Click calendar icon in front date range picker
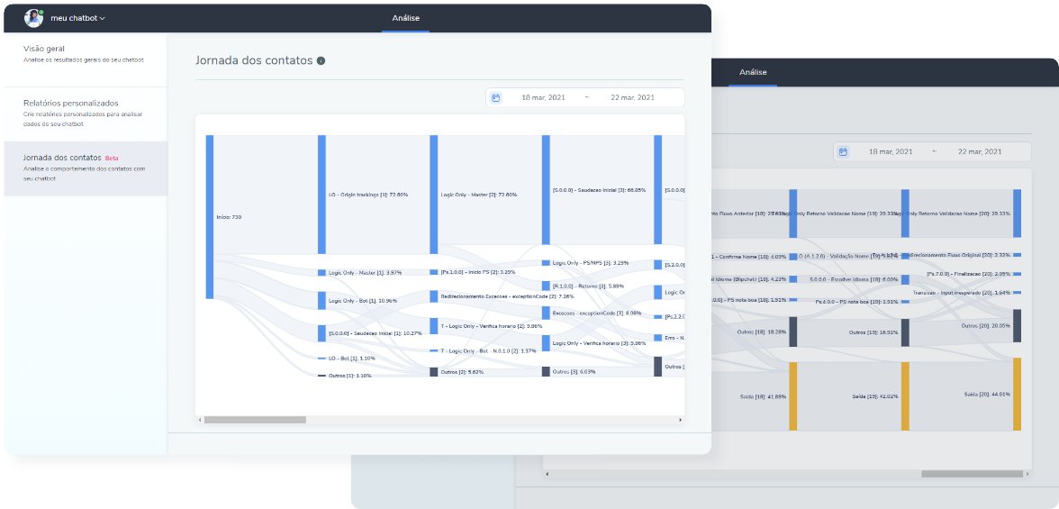 pyautogui.click(x=495, y=97)
